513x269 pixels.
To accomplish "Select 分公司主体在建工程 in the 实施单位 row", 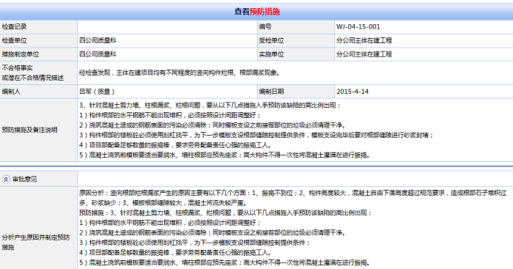I will (363, 54).
